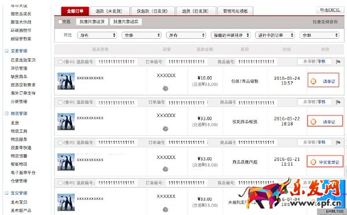Click the 商品质量问题 reason text
Viewport: 347px width, 215px height.
tap(245, 162)
